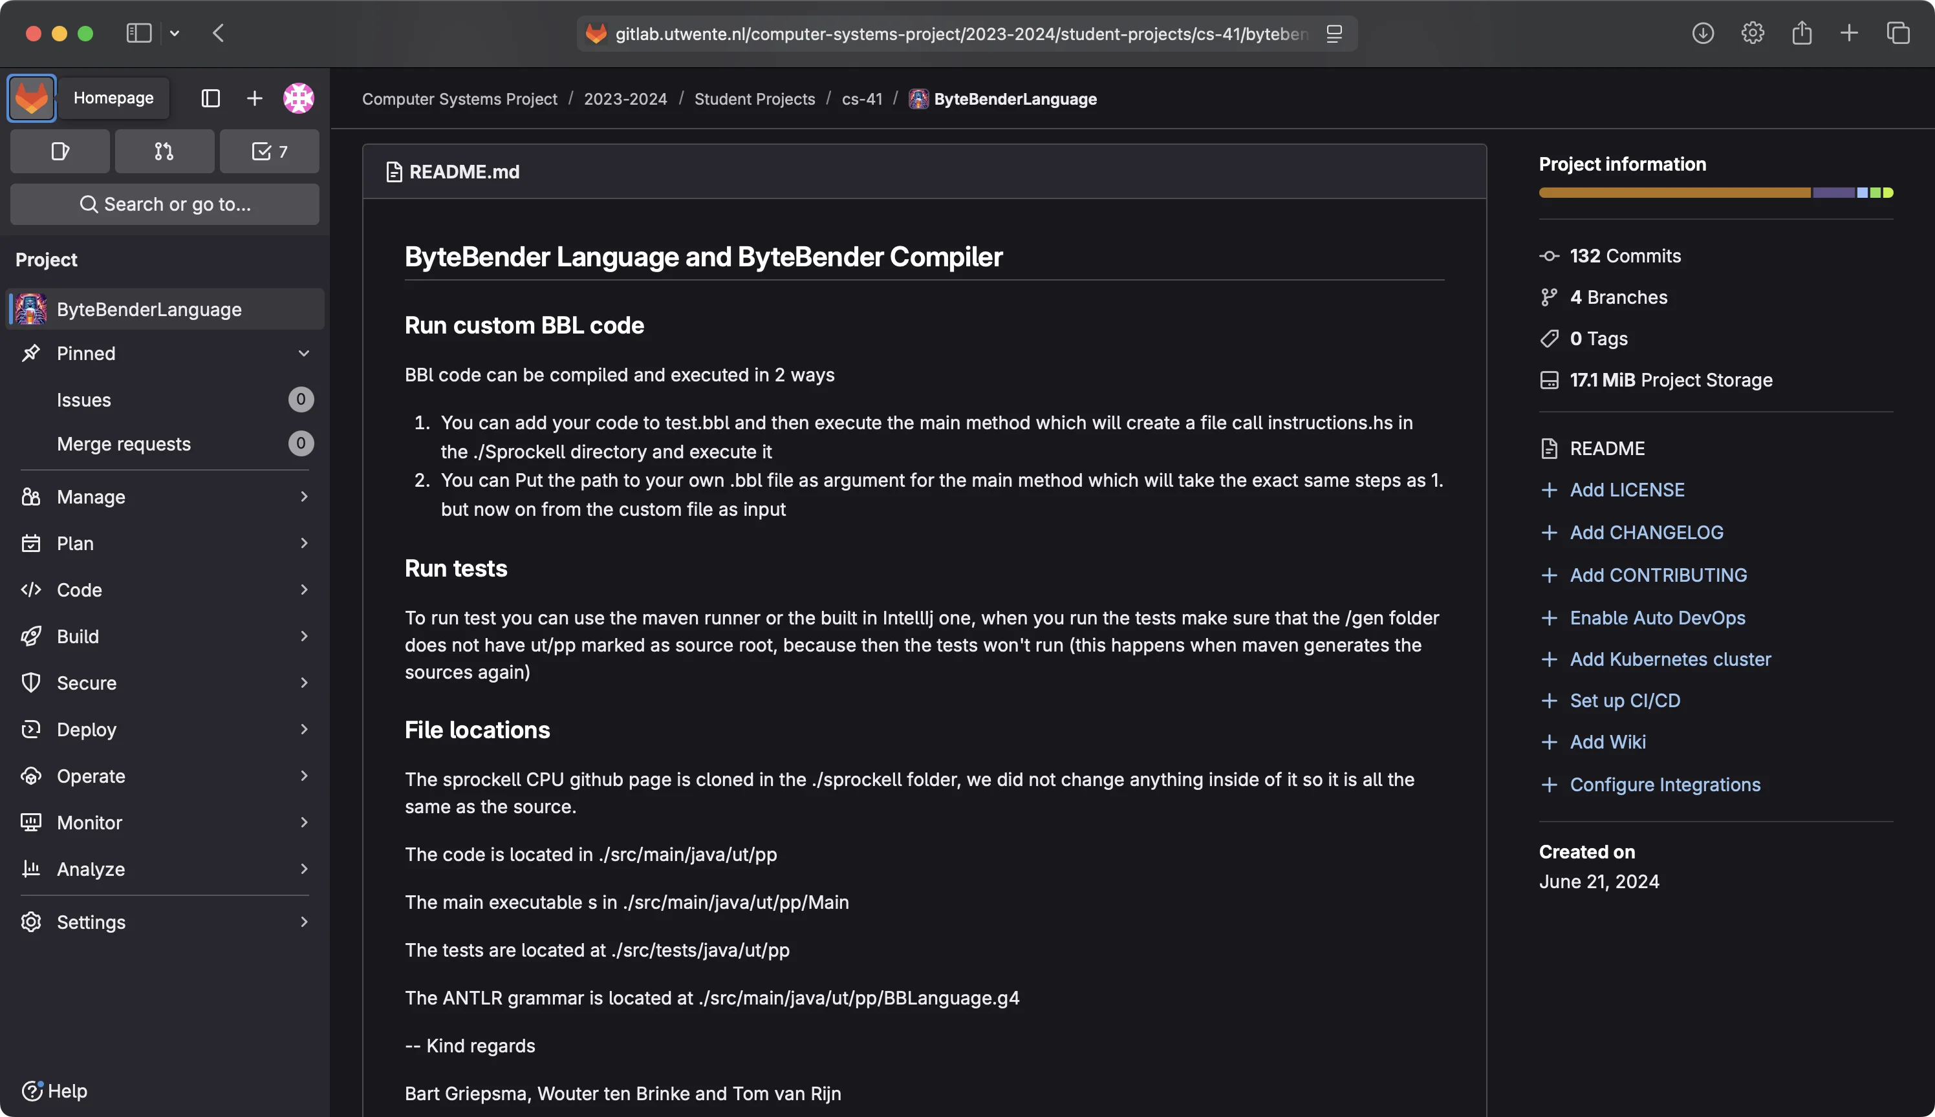Click the assigned issues shortcut icon
Screen dimensions: 1935x1117
pos(60,151)
